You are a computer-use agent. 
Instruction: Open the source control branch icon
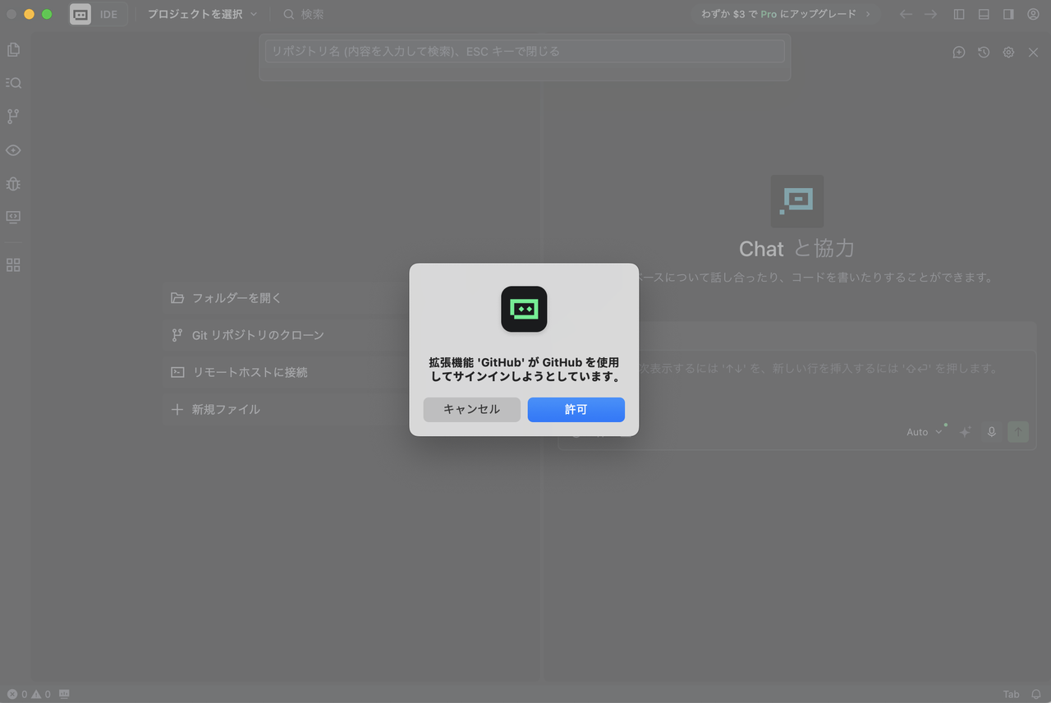point(13,117)
